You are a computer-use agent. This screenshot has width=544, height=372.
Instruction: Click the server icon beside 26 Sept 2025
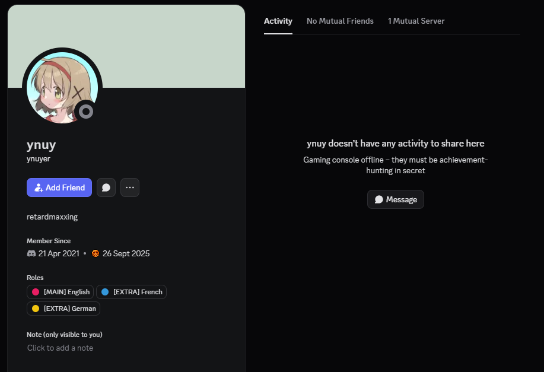coord(96,253)
